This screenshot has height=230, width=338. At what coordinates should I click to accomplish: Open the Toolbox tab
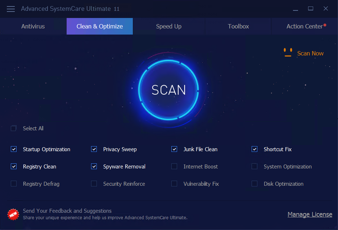click(x=238, y=26)
